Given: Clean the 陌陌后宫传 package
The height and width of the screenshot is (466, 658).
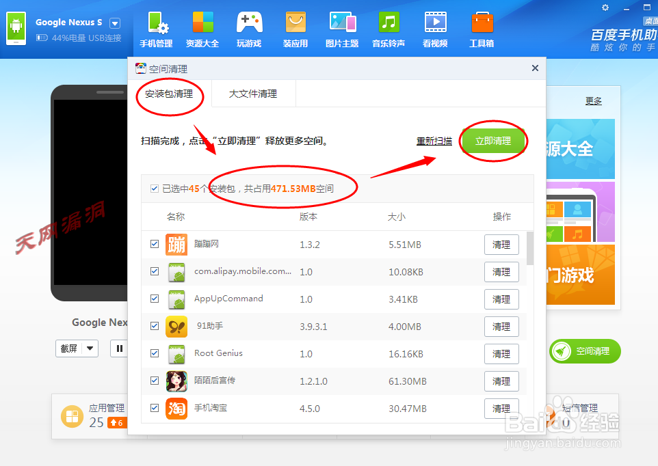Looking at the screenshot, I should 501,381.
